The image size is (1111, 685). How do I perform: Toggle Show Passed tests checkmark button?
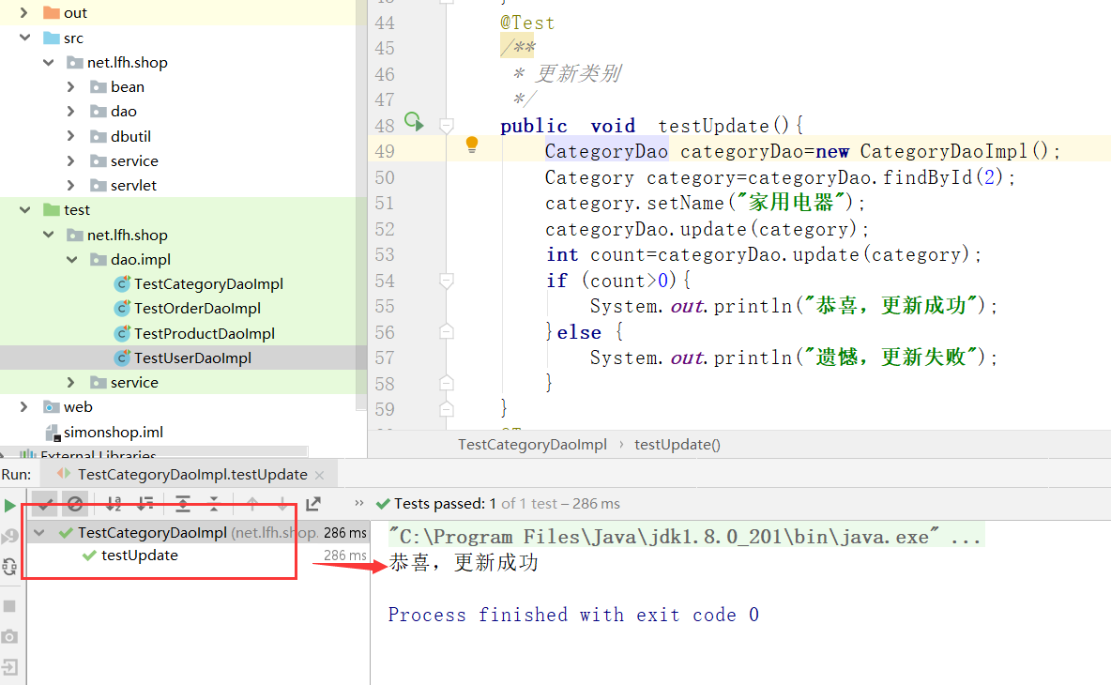pyautogui.click(x=44, y=504)
